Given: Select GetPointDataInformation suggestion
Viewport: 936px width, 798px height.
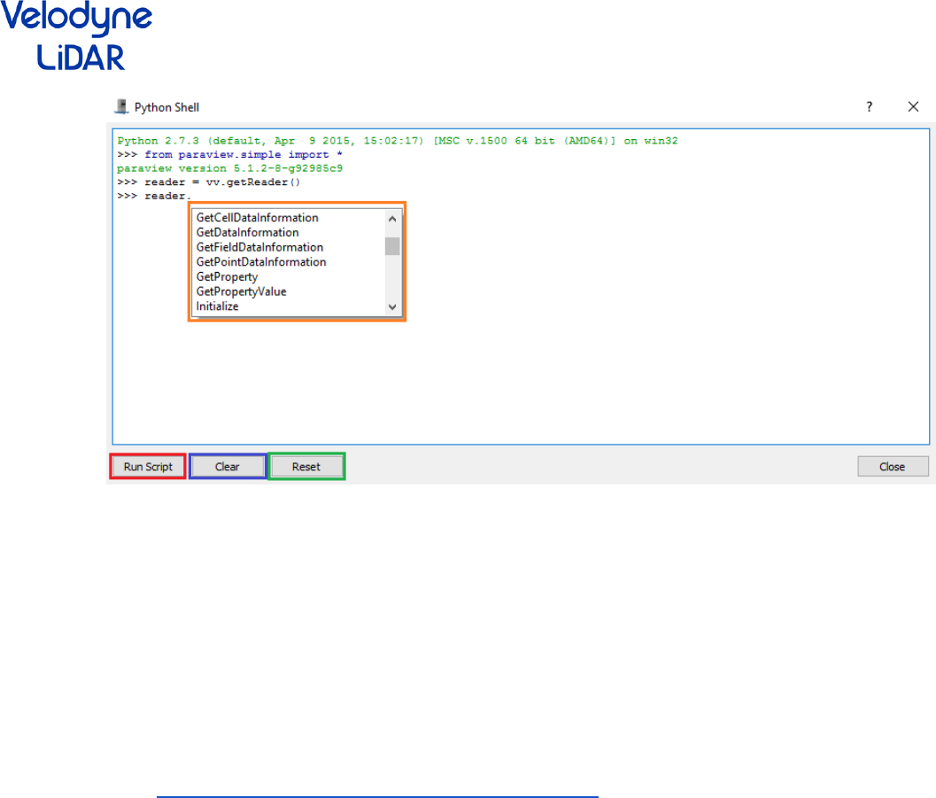Looking at the screenshot, I should 261,262.
